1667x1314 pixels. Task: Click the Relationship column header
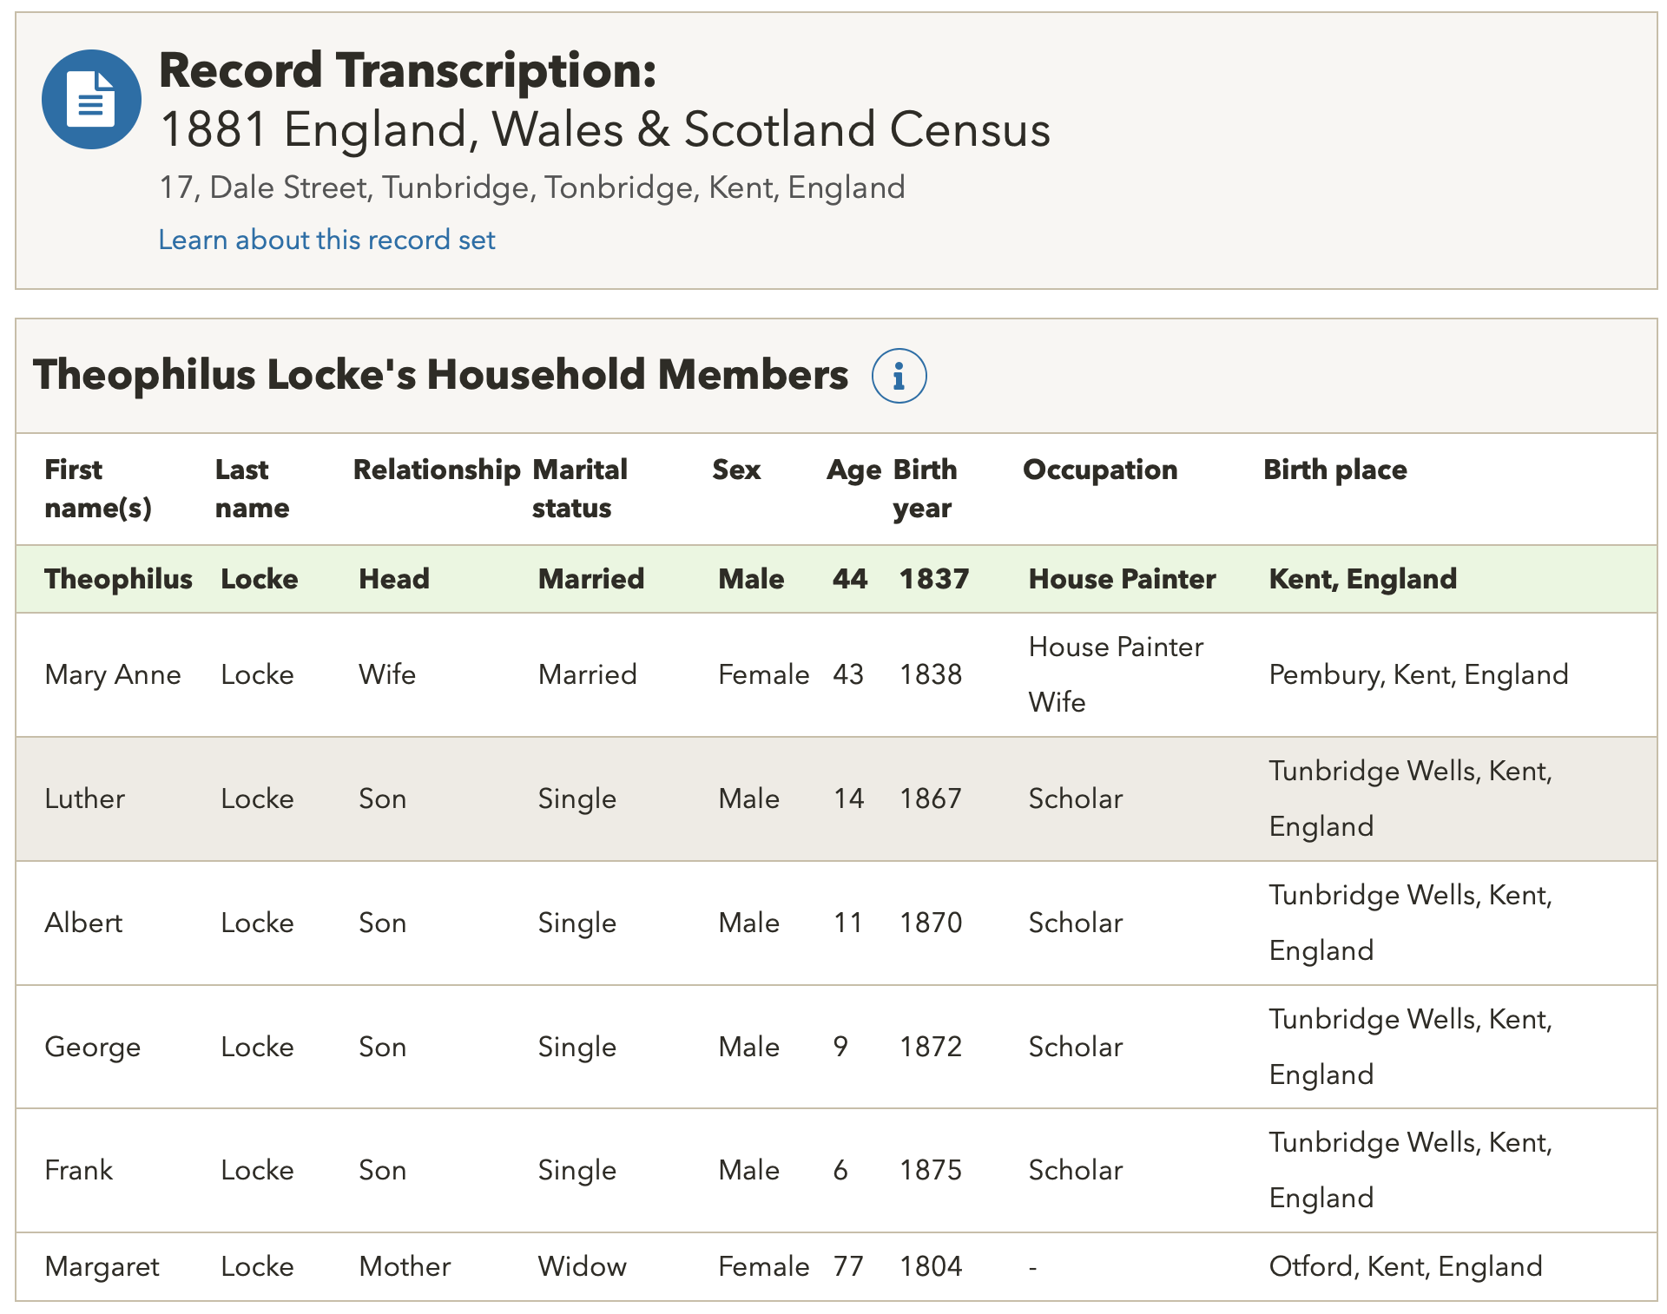(x=436, y=470)
